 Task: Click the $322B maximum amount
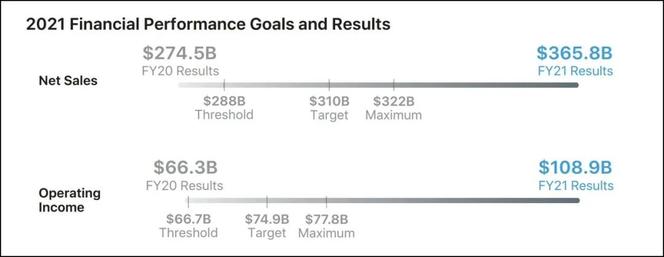[x=393, y=101]
